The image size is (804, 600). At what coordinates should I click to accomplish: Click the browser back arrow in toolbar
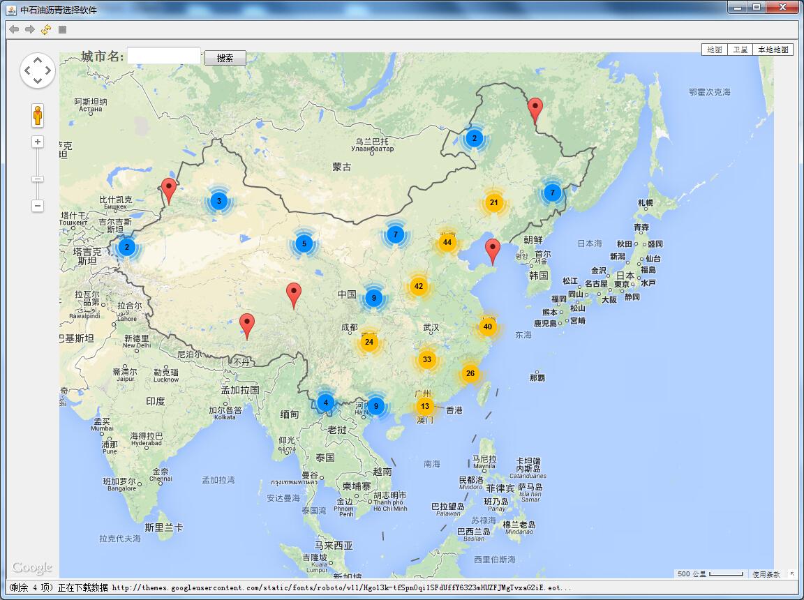[x=13, y=29]
